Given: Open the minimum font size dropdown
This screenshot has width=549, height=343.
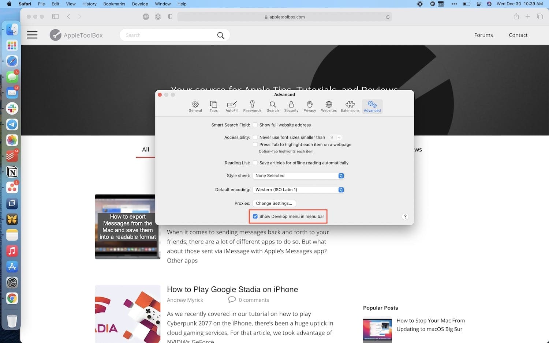Looking at the screenshot, I should (335, 137).
